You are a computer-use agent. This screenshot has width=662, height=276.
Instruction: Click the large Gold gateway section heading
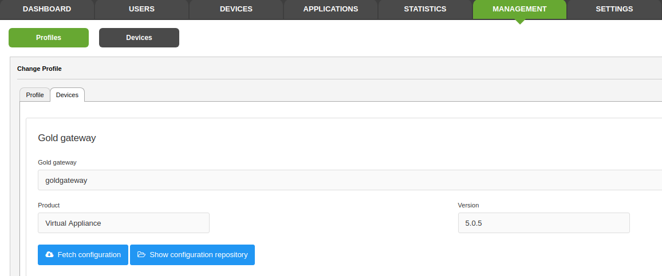pos(66,138)
